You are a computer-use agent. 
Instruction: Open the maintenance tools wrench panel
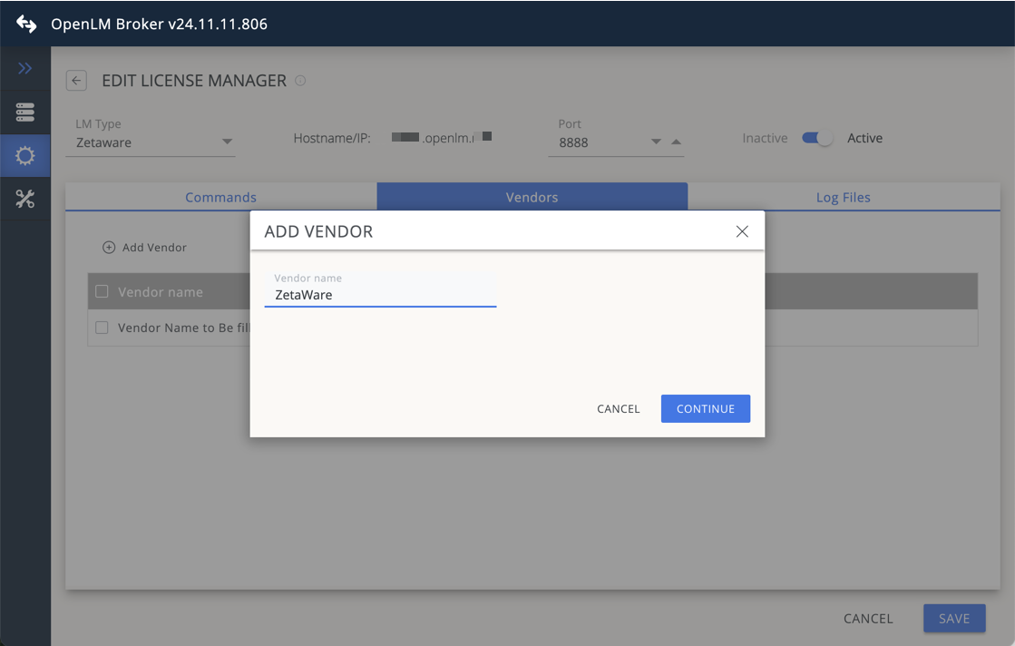pos(25,199)
